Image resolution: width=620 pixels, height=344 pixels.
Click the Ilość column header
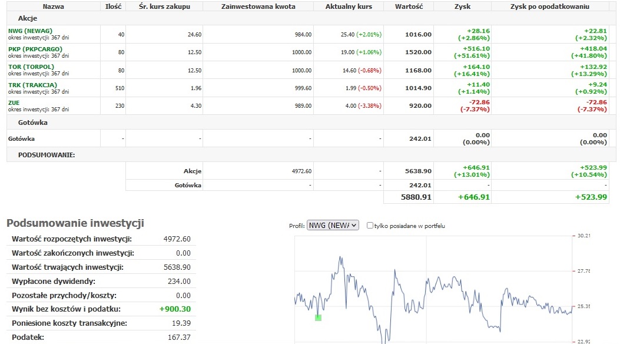tap(112, 7)
